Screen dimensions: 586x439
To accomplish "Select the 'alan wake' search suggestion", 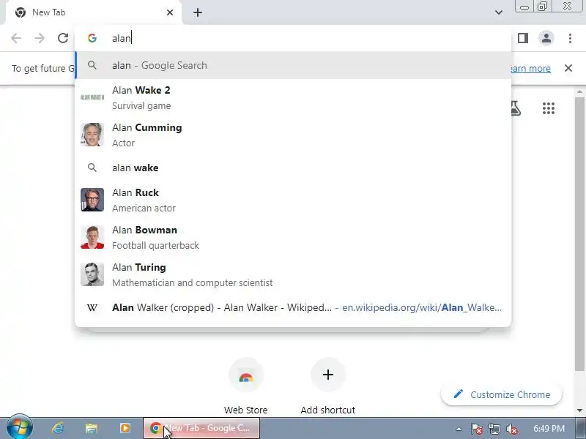I will (x=293, y=168).
